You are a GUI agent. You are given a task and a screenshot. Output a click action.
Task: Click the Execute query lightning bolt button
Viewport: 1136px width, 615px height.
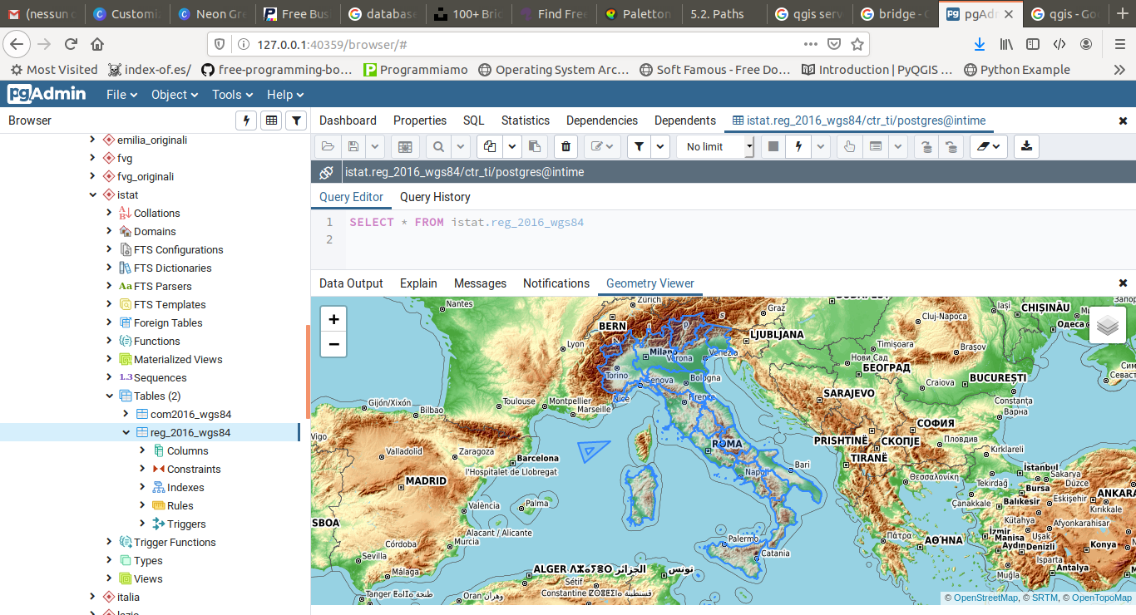(798, 147)
